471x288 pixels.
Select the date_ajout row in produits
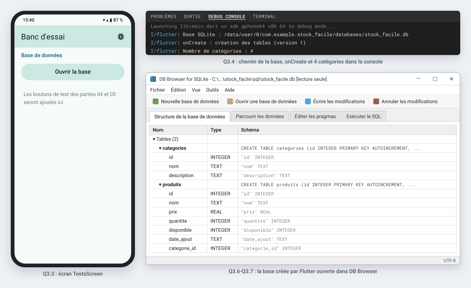303,239
